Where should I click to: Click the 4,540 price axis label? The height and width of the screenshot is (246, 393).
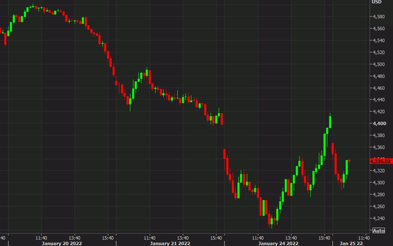point(379,41)
